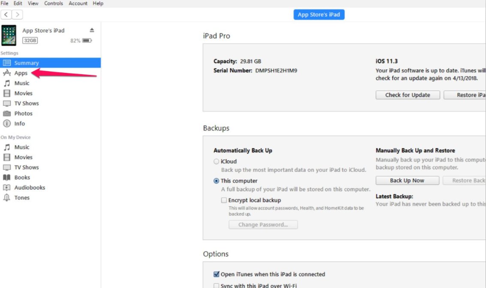Click the App Store's iPad device button
486x288 pixels.
319,15
